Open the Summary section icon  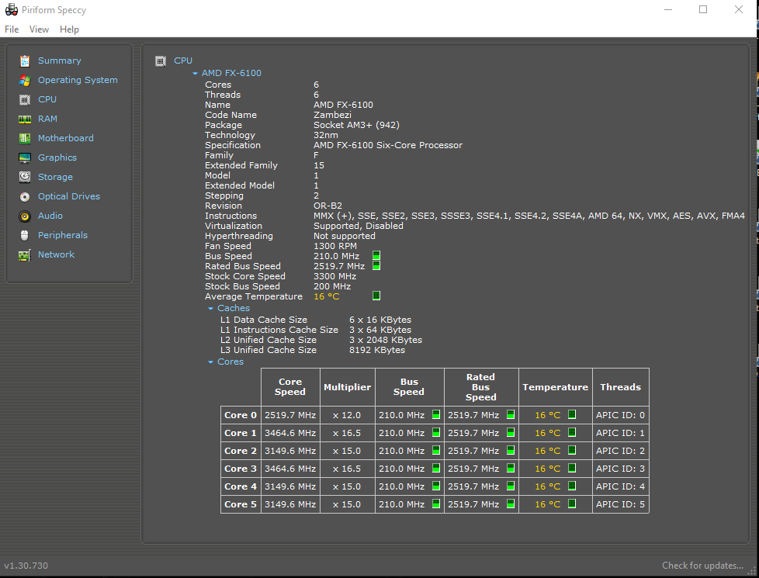pos(25,61)
